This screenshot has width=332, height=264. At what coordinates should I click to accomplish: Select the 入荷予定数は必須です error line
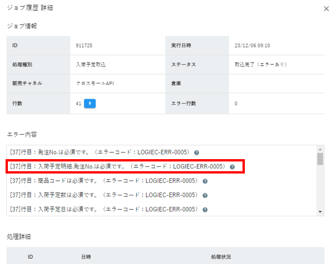[104, 195]
